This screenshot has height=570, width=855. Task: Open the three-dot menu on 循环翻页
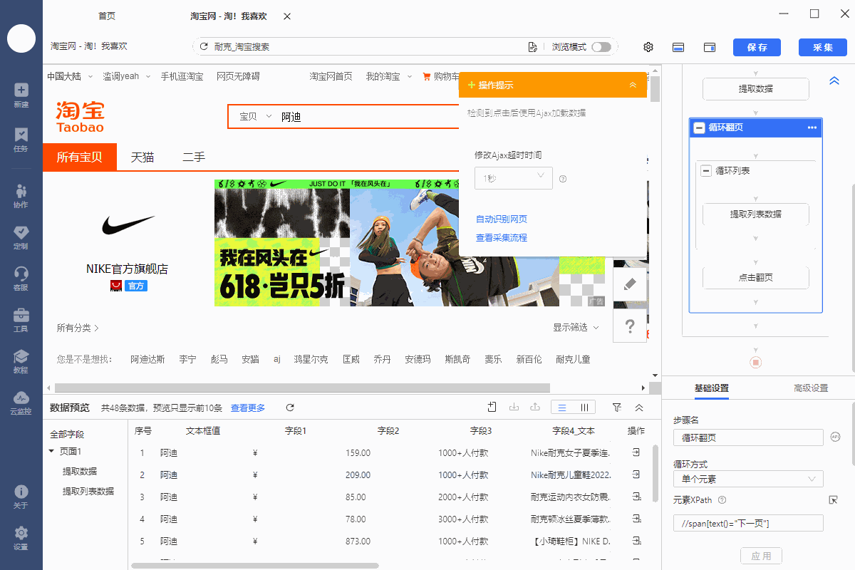(x=812, y=128)
